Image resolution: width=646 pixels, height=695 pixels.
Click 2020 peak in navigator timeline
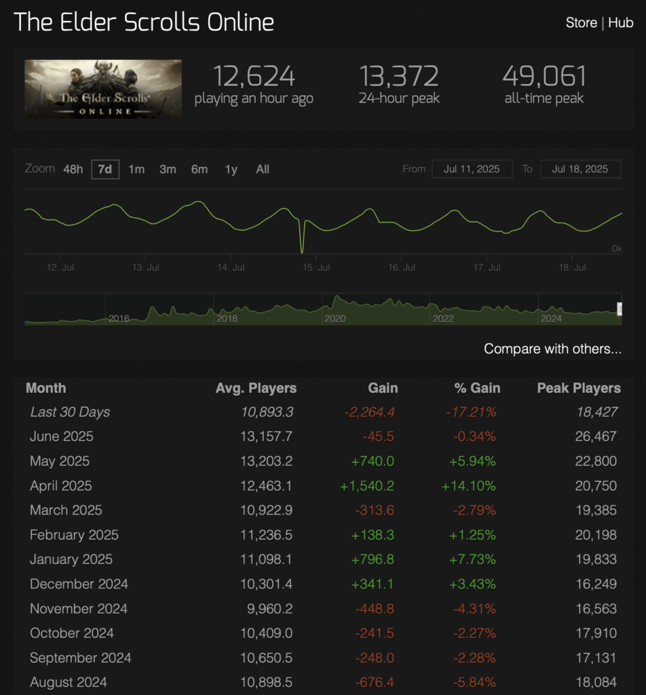point(336,300)
